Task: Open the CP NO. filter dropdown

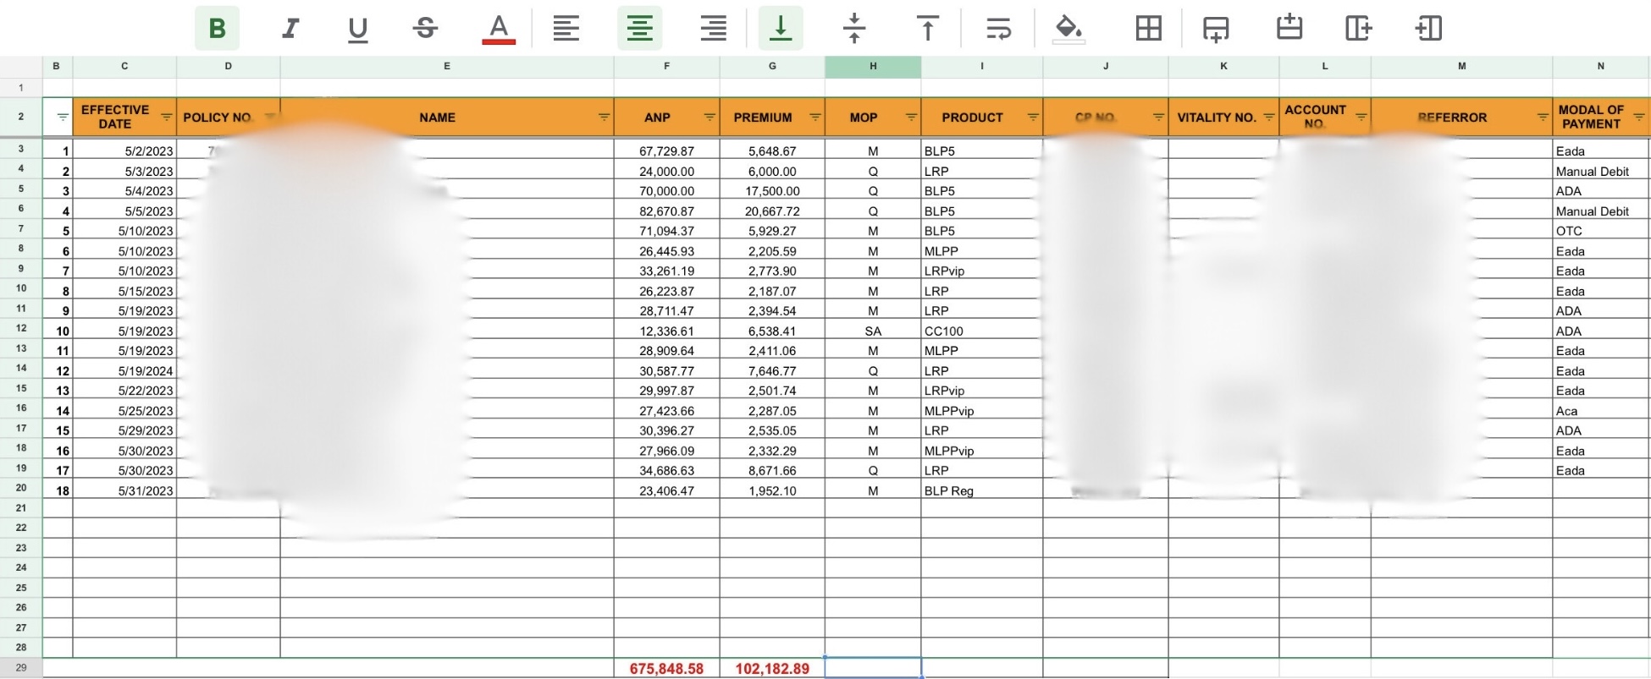Action: [x=1158, y=118]
